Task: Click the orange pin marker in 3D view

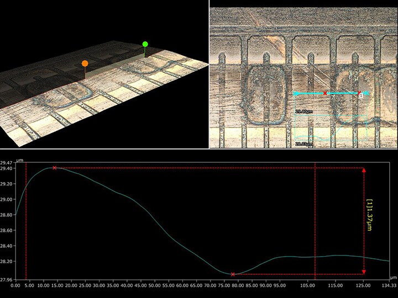Action: pyautogui.click(x=85, y=63)
